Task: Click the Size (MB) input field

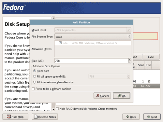Action: 91,61
